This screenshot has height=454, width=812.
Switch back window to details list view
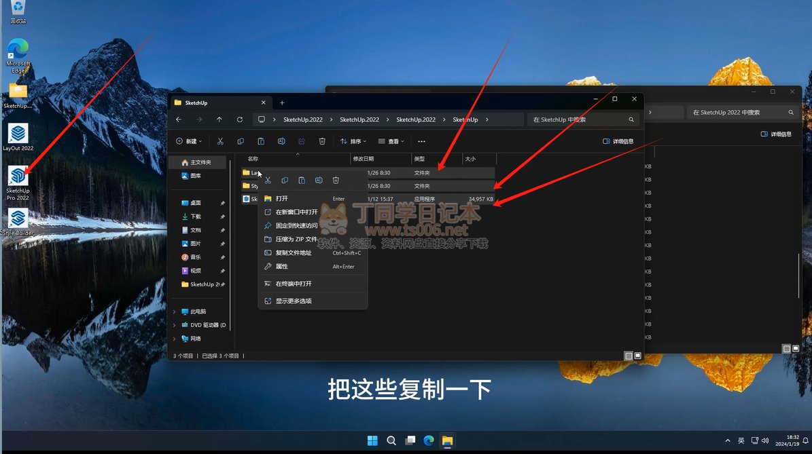click(x=786, y=349)
